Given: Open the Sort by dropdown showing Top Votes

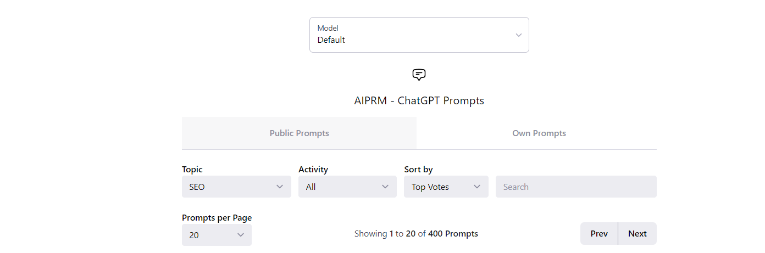Looking at the screenshot, I should tap(446, 187).
